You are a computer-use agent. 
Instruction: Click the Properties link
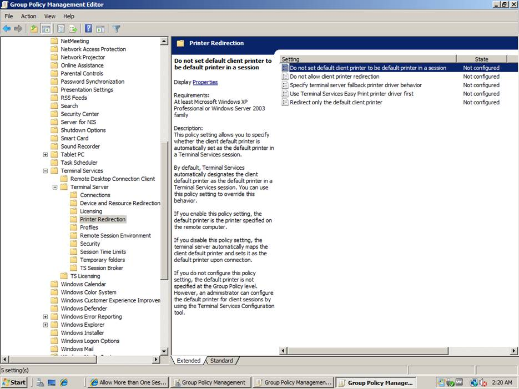205,82
